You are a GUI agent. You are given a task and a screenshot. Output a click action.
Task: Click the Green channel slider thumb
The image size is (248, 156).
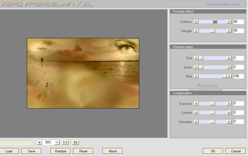point(201,67)
